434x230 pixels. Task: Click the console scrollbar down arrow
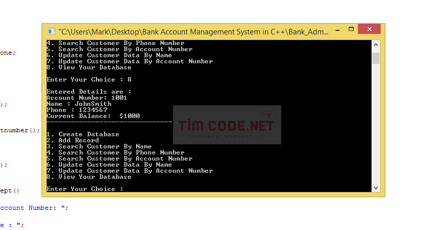[376, 188]
